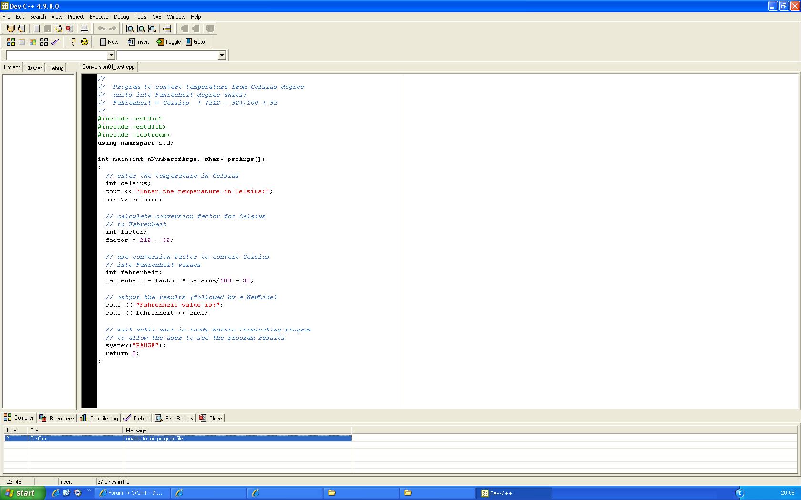Click the New button
801x500 pixels.
pyautogui.click(x=109, y=42)
